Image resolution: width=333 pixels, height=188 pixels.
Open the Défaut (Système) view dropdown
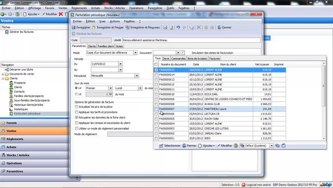272,146
